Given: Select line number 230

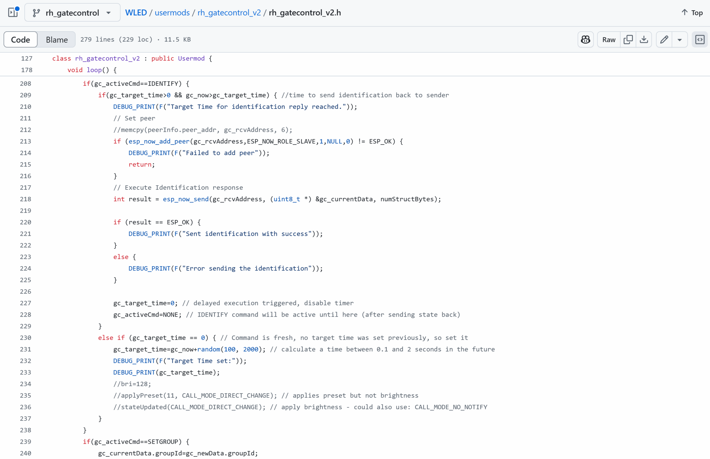Looking at the screenshot, I should [x=26, y=338].
